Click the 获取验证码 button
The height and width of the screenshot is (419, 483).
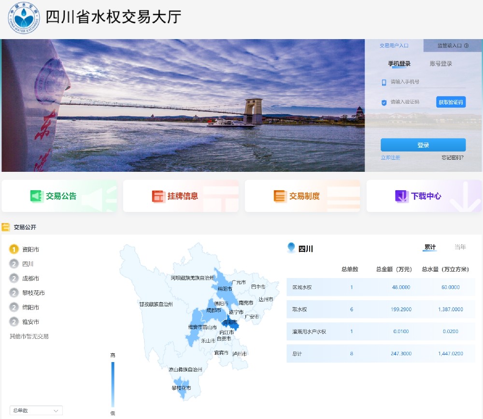pos(451,102)
